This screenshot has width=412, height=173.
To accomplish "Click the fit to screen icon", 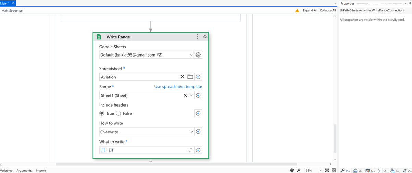I will point(327,170).
